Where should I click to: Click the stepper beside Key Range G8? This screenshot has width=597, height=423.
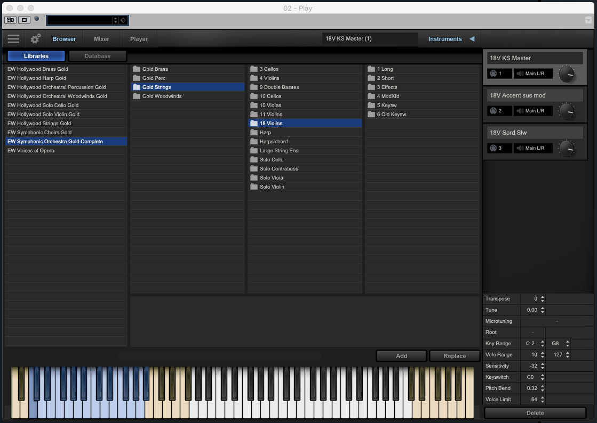tap(568, 344)
